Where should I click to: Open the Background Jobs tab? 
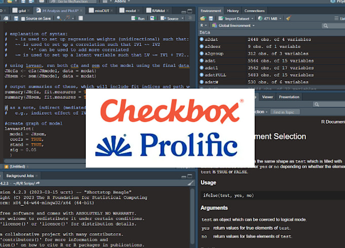coord(20,175)
